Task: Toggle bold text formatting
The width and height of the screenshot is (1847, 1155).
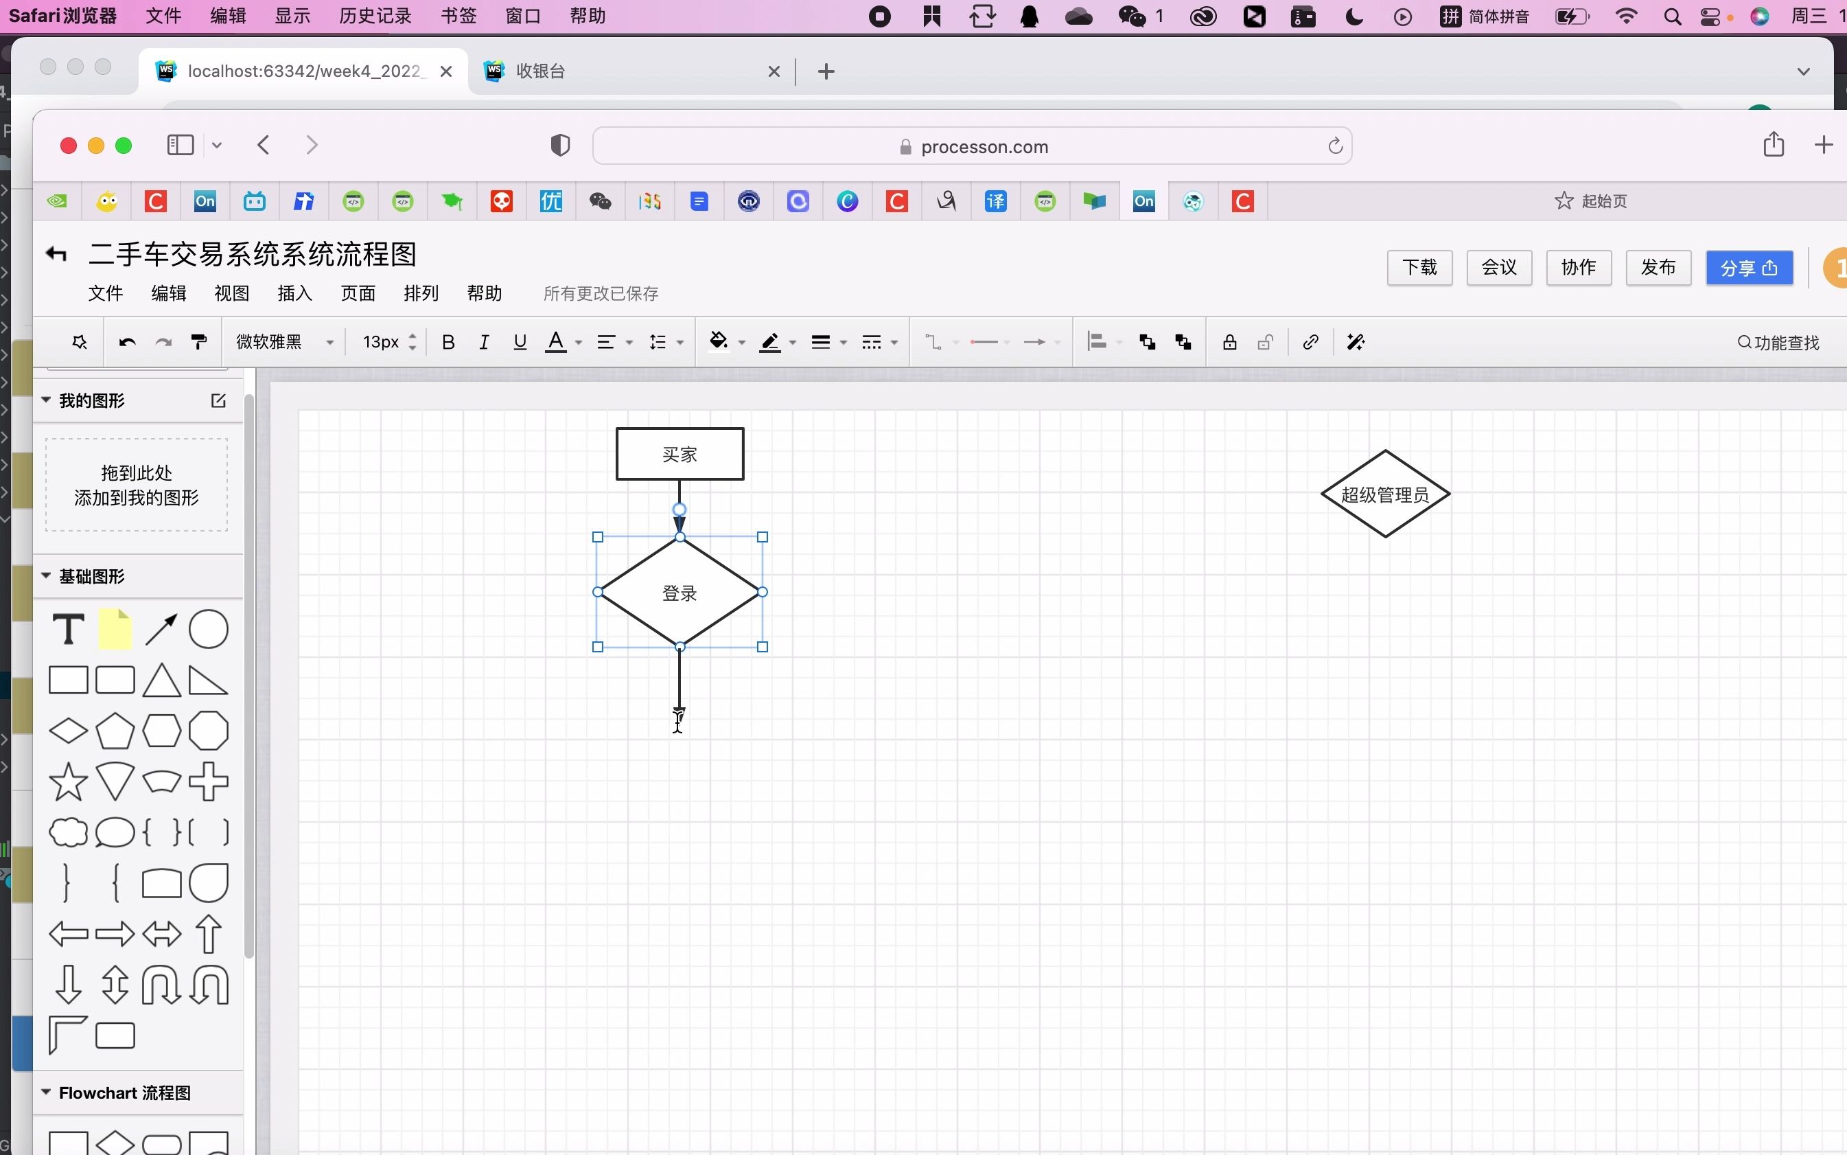Action: 448,342
